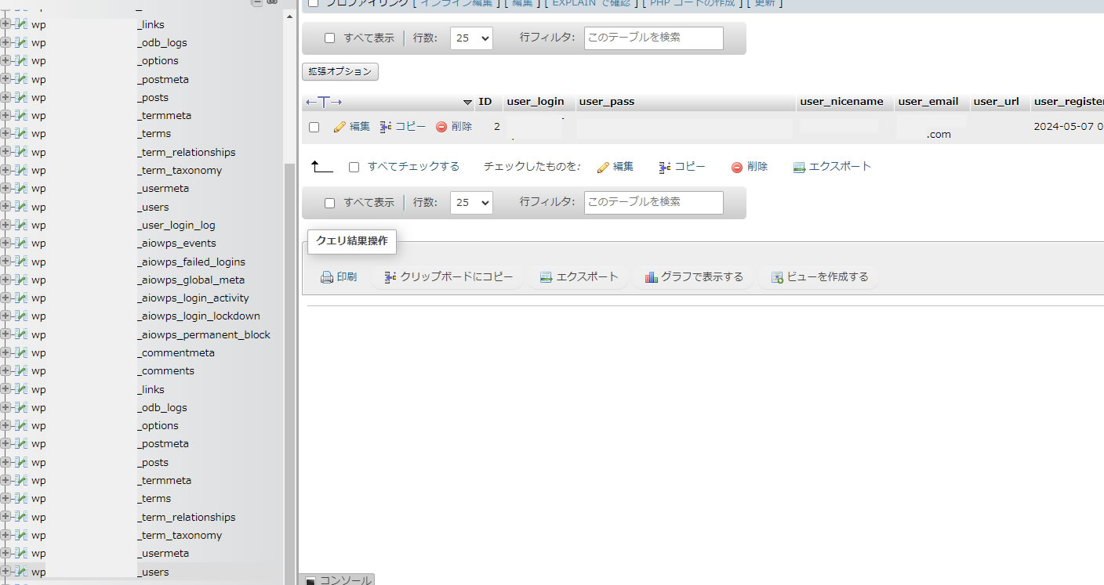Sort by the user_login column header
The height and width of the screenshot is (585, 1104).
click(536, 102)
